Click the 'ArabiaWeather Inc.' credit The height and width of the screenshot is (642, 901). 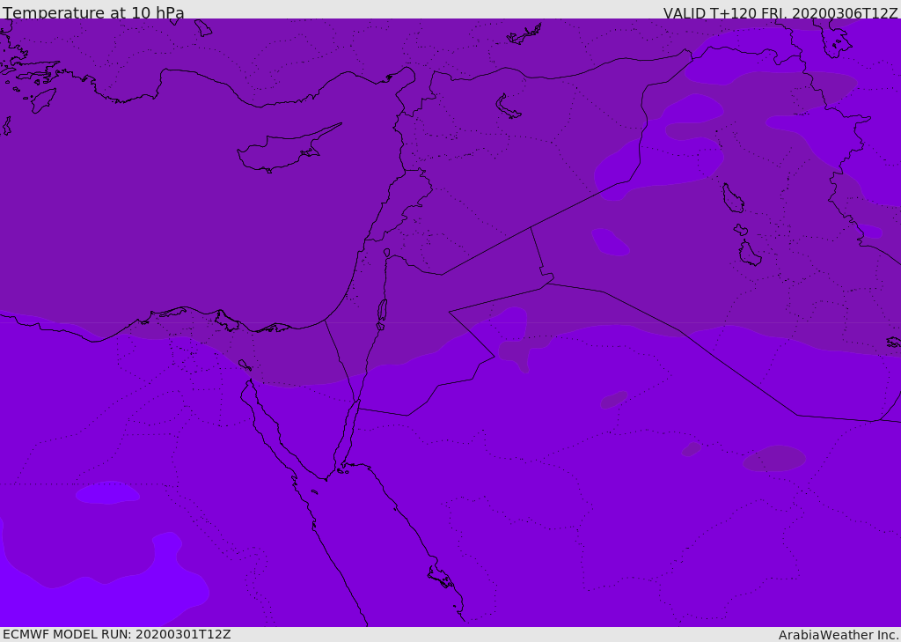(839, 635)
